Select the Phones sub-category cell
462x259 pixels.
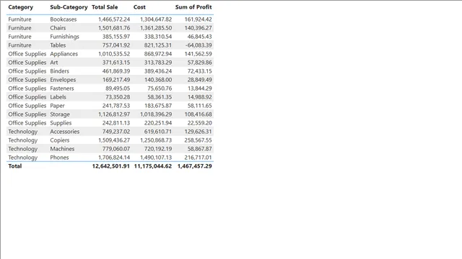point(59,158)
